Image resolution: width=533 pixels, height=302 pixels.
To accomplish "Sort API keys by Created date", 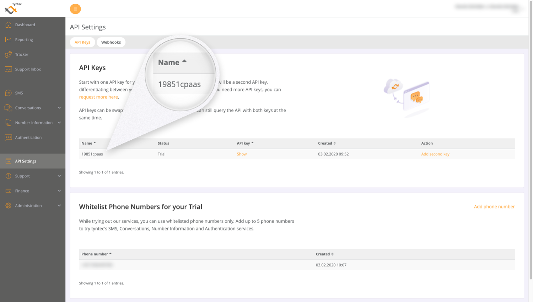I will coord(327,143).
